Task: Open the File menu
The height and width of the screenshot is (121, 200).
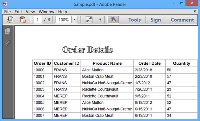Action: click(7, 12)
